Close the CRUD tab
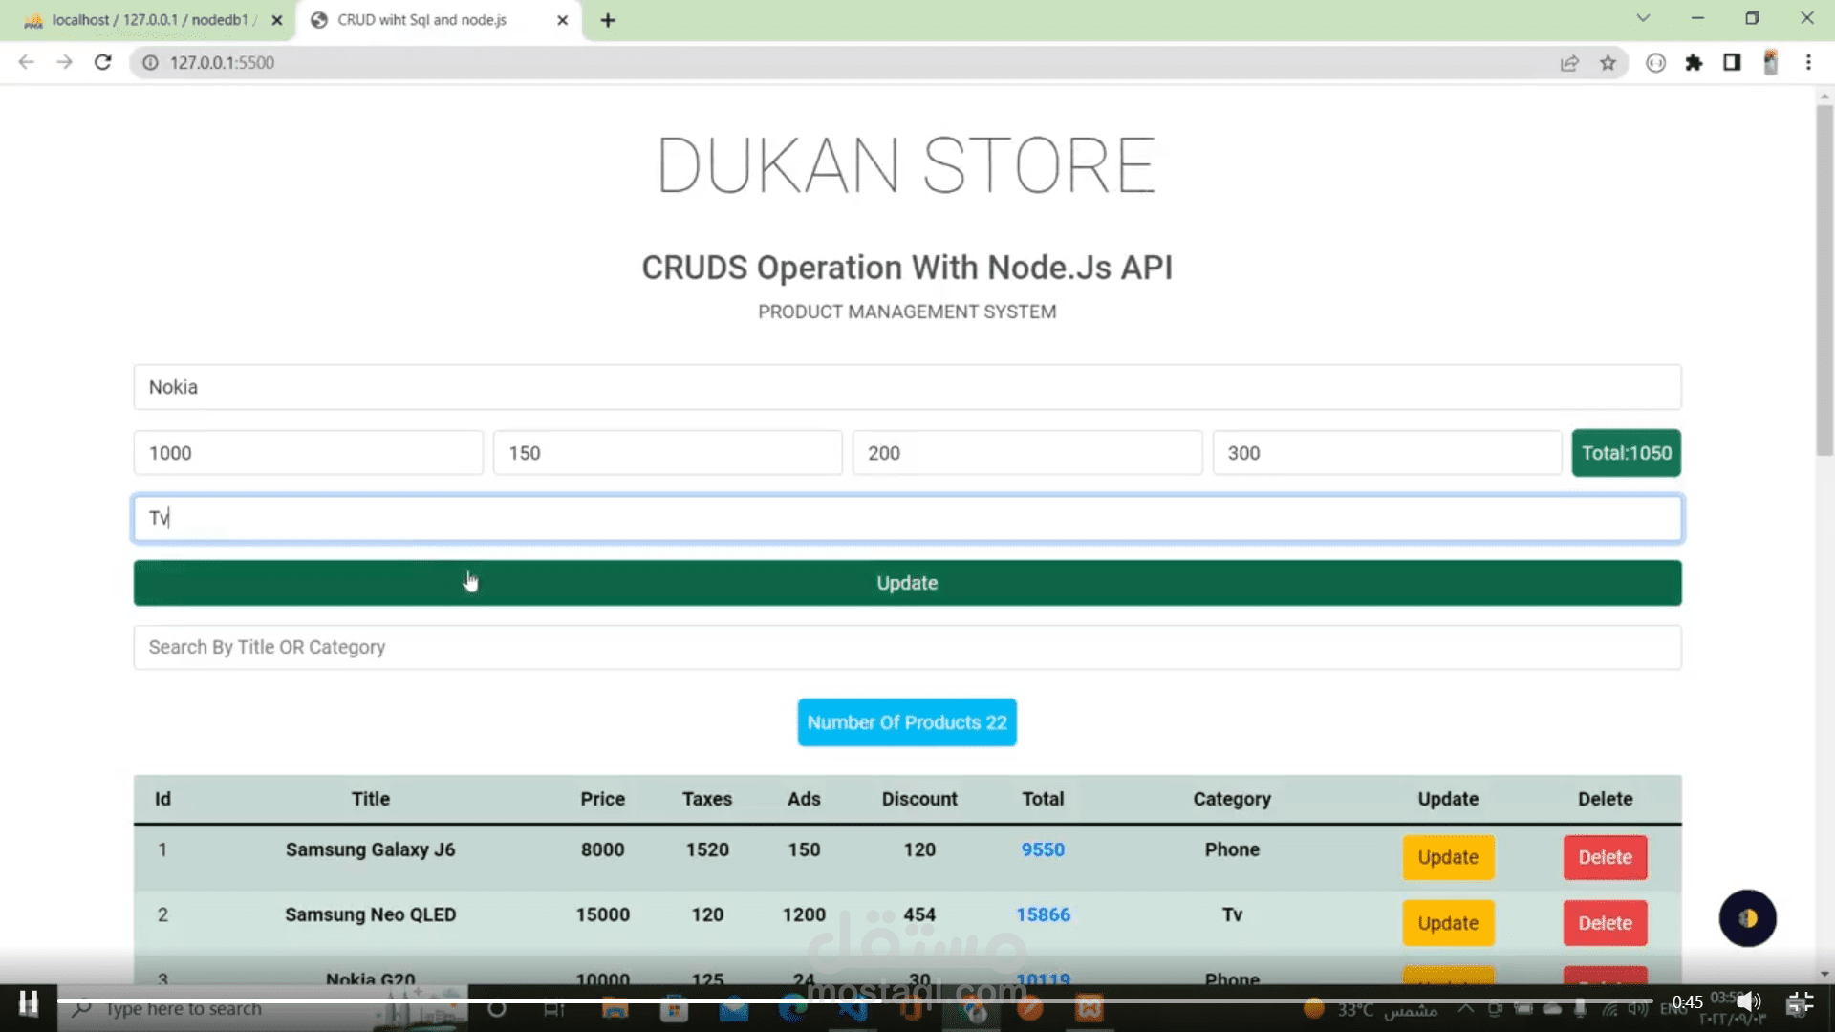1835x1032 pixels. pyautogui.click(x=562, y=20)
